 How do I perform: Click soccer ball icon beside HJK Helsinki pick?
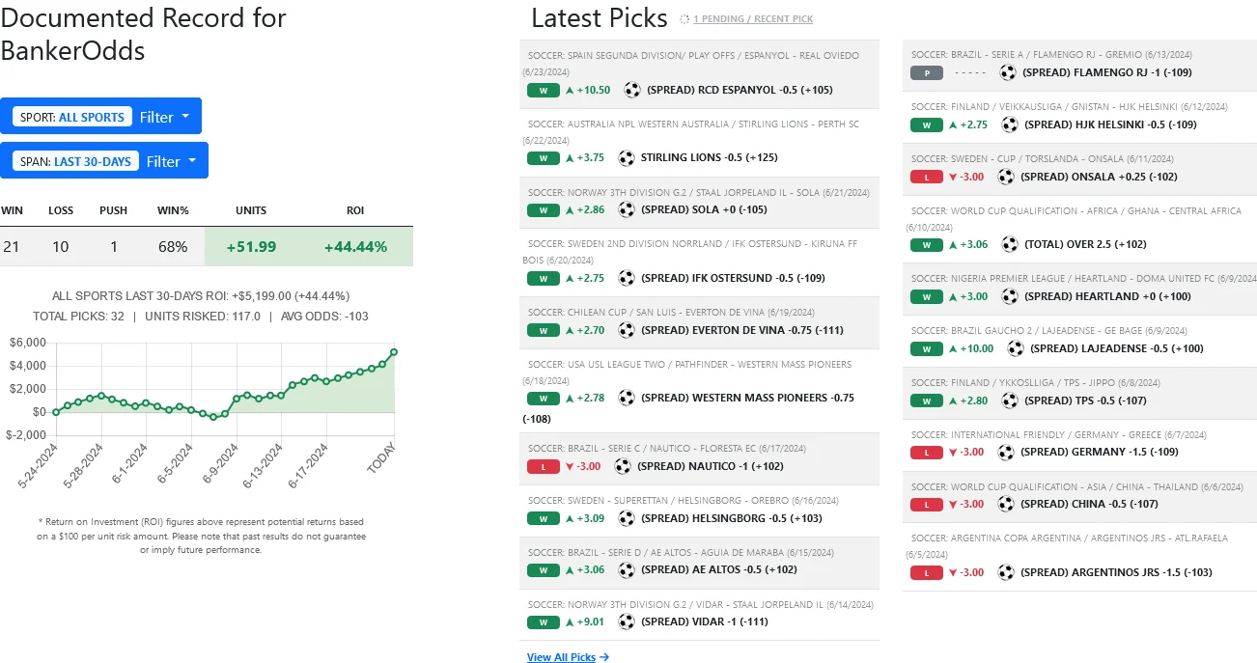click(x=1010, y=124)
